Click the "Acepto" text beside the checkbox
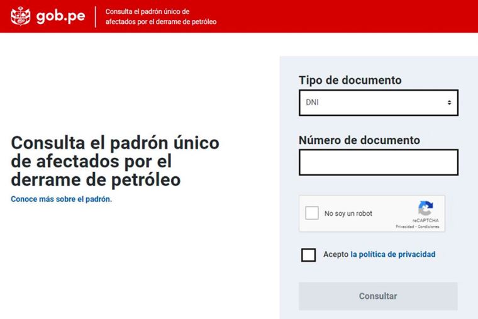 [x=335, y=254]
